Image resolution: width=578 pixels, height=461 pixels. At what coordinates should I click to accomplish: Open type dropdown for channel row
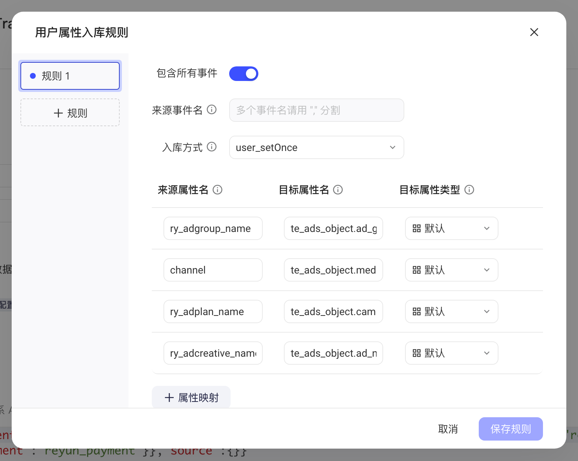(452, 270)
